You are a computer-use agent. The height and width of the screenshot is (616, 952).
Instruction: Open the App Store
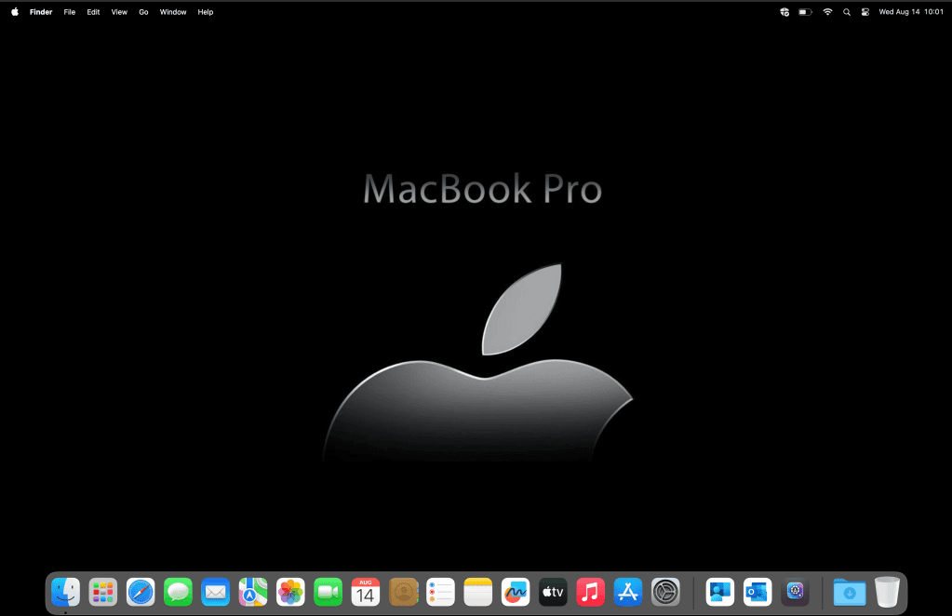point(628,592)
